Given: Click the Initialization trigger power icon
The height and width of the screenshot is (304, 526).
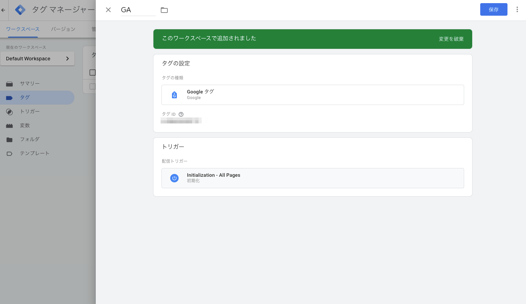Looking at the screenshot, I should click(x=174, y=178).
